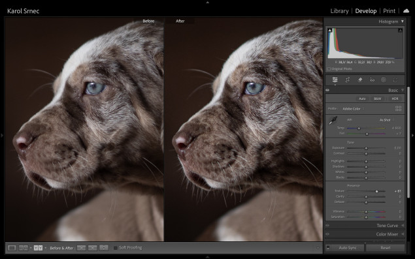Click the Clarity slider handle
The image size is (415, 259).
pyautogui.click(x=366, y=196)
